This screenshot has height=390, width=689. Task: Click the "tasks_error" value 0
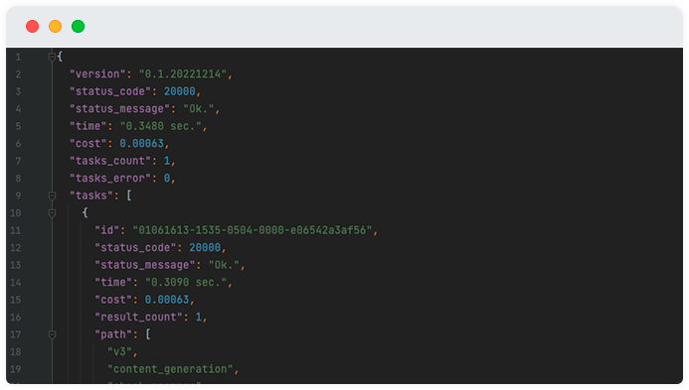coord(167,178)
